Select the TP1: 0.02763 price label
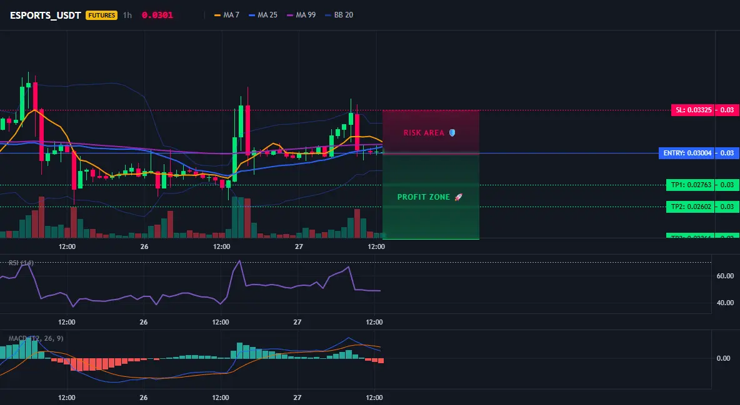This screenshot has width=740, height=405. (x=691, y=185)
